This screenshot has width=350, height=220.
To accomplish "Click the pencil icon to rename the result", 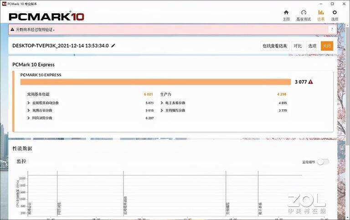I will [x=113, y=46].
